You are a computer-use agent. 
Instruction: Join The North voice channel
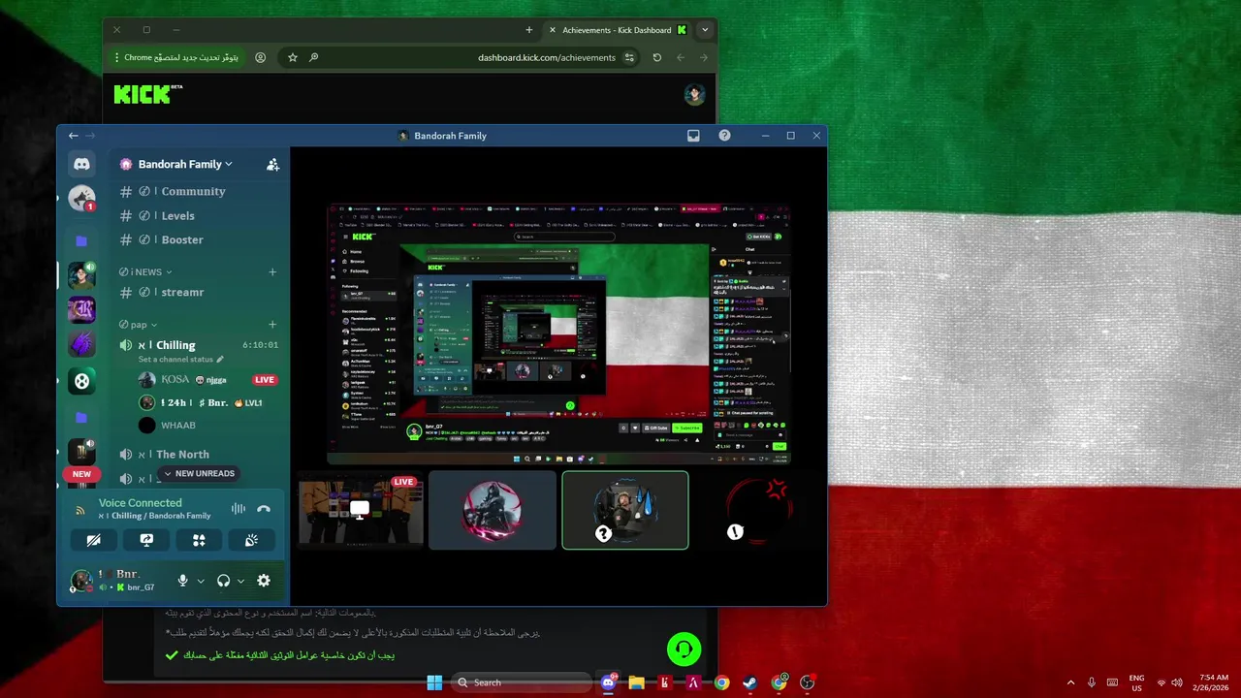183,455
